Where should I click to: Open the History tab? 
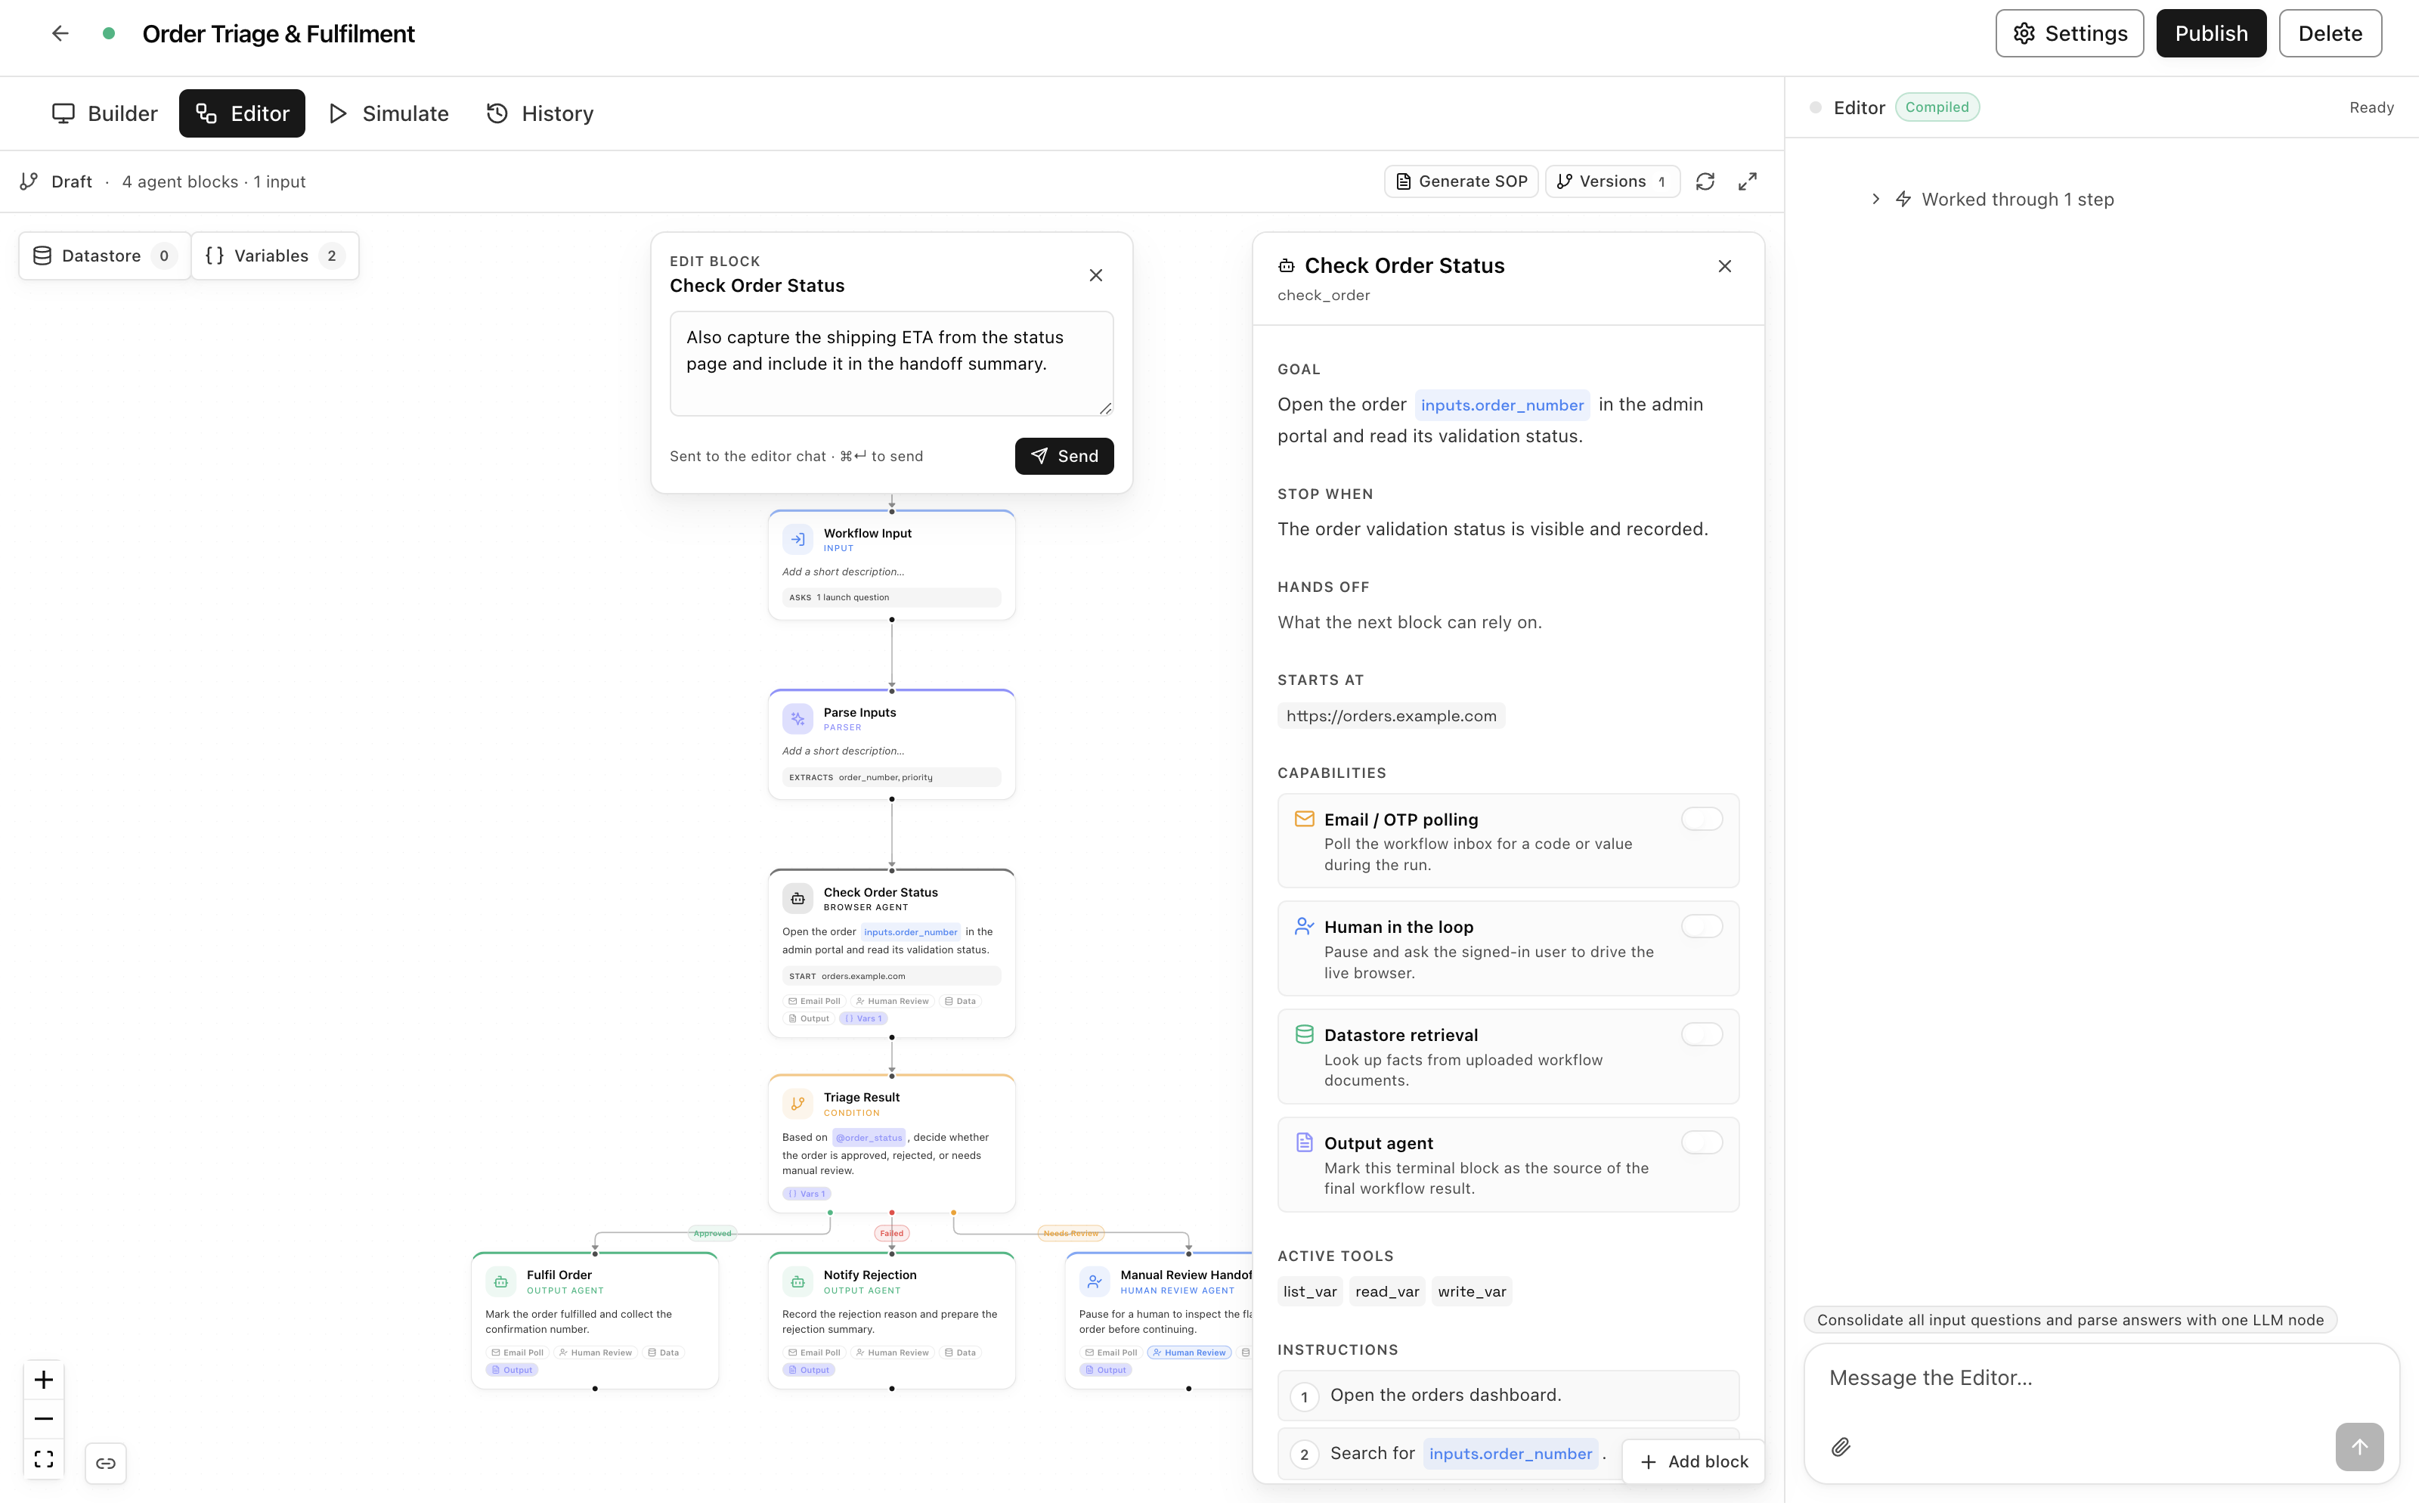click(543, 114)
